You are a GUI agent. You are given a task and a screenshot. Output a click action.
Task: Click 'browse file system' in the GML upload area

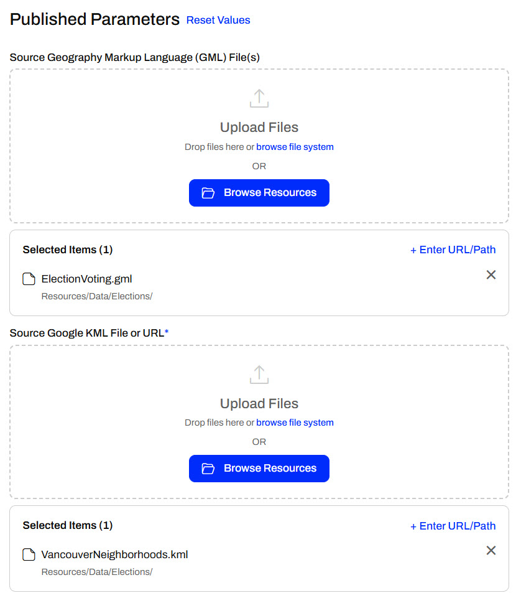click(295, 147)
